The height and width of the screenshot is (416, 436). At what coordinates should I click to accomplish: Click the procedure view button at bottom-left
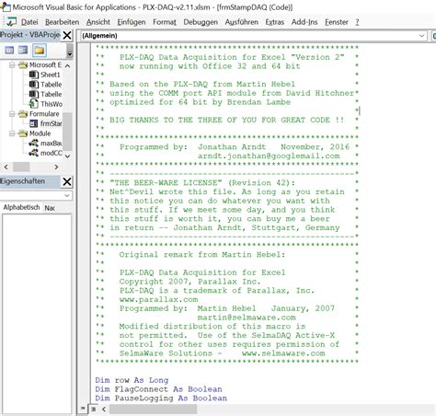click(x=83, y=409)
